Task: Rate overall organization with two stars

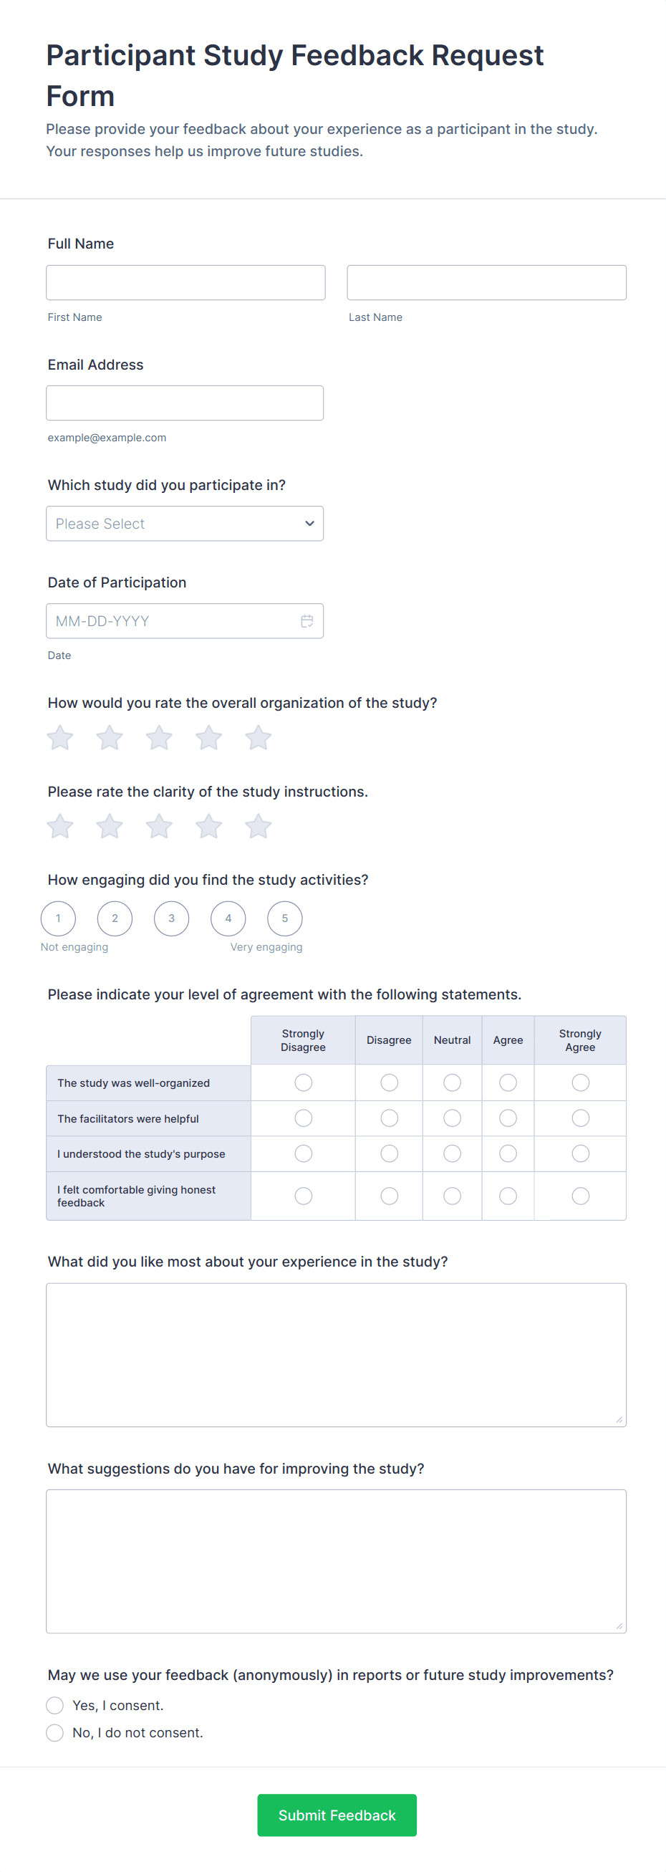Action: (x=110, y=738)
